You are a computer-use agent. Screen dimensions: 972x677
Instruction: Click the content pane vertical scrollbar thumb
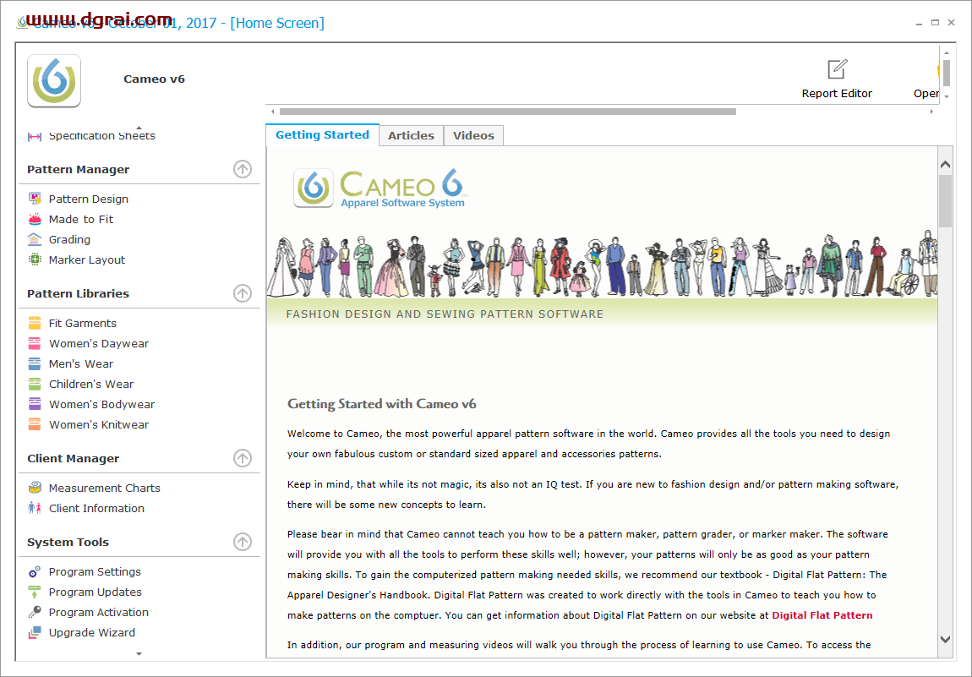945,201
